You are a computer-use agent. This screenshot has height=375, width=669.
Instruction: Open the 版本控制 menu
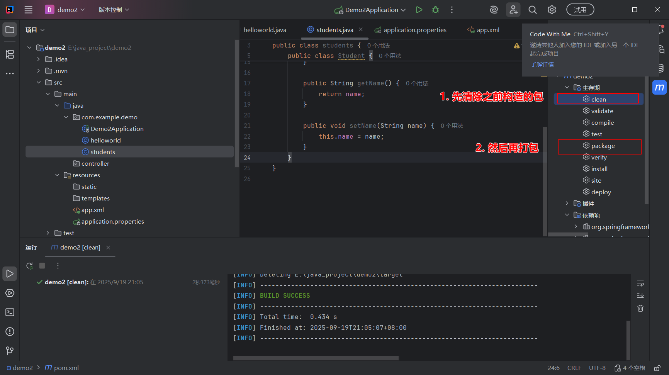[114, 10]
